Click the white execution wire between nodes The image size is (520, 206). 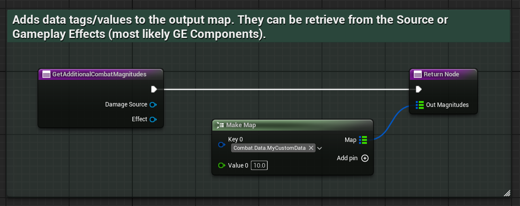[x=286, y=89]
